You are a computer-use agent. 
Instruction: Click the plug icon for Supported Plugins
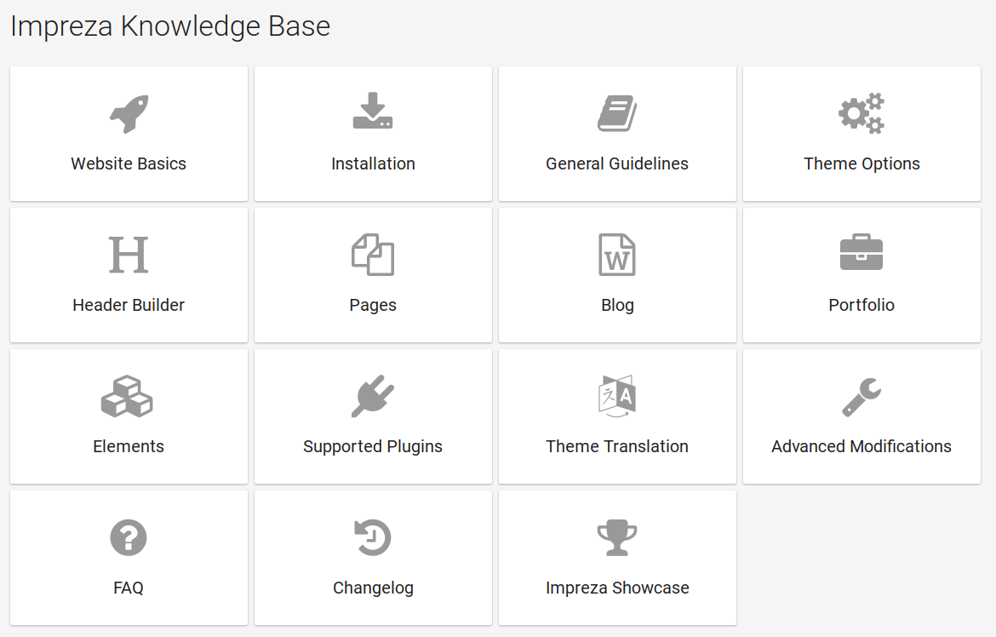tap(373, 396)
